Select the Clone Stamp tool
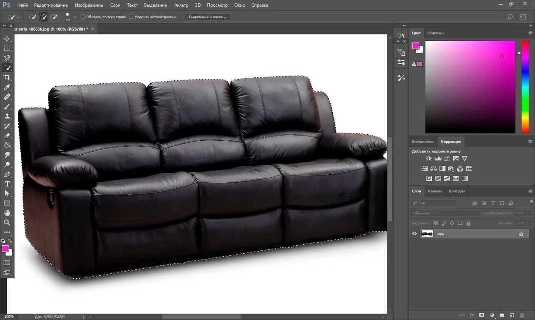535x320 pixels. (x=7, y=116)
